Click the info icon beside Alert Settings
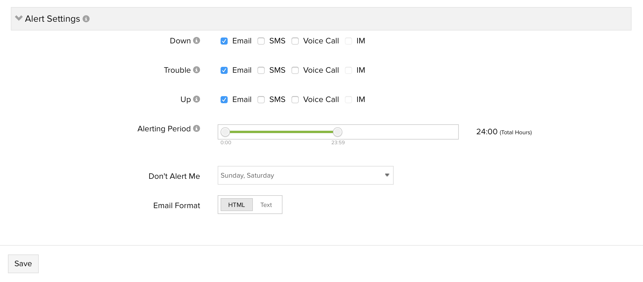 click(x=86, y=19)
